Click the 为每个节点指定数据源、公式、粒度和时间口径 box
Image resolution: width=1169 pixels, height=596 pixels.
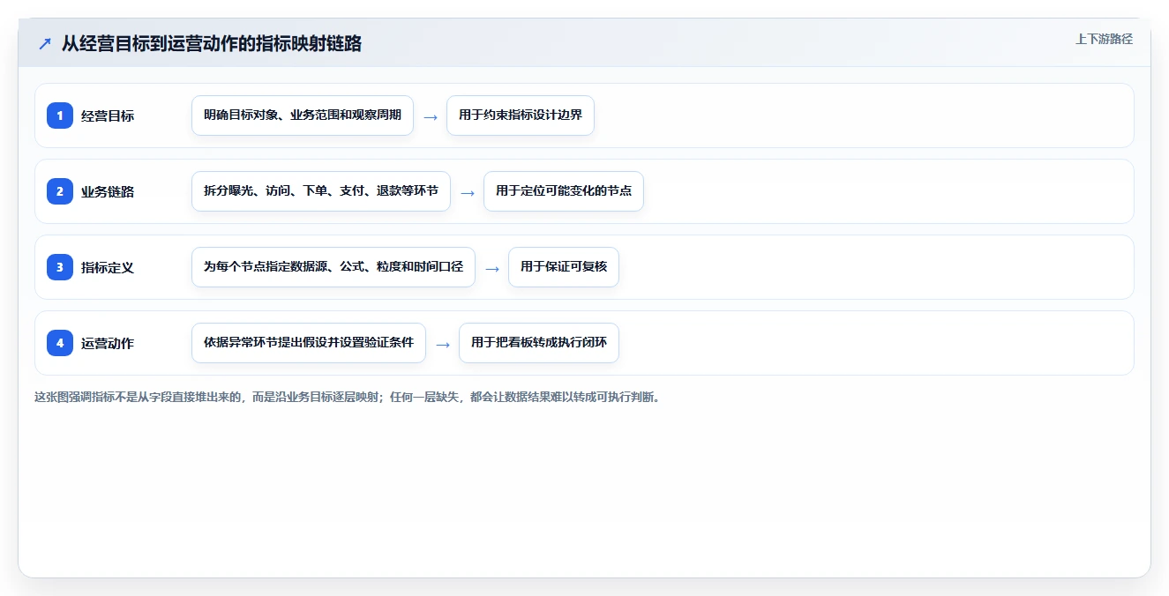(x=333, y=267)
